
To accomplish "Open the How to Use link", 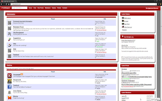I will pyautogui.click(x=125, y=45).
